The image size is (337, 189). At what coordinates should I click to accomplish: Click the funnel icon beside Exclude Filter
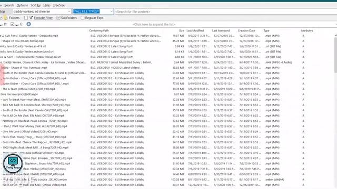point(31,18)
